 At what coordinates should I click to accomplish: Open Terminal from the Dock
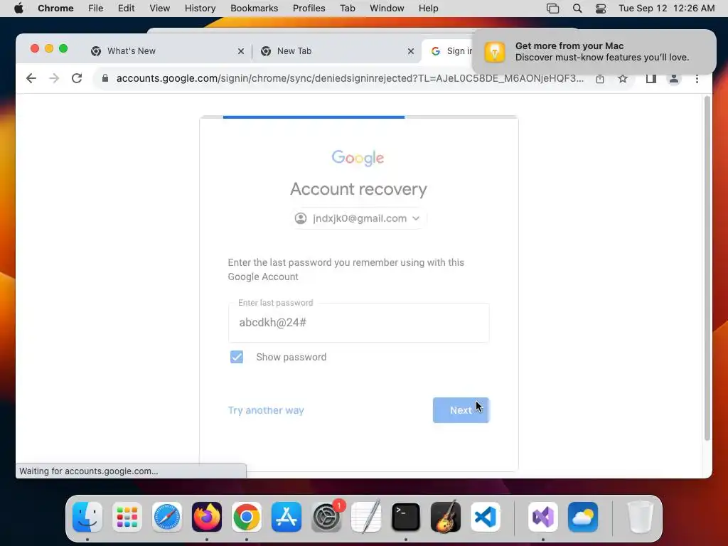pos(406,517)
